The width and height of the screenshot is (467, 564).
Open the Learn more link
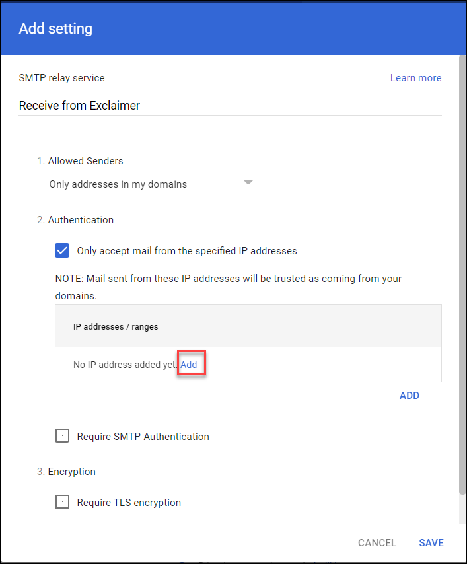[x=415, y=78]
